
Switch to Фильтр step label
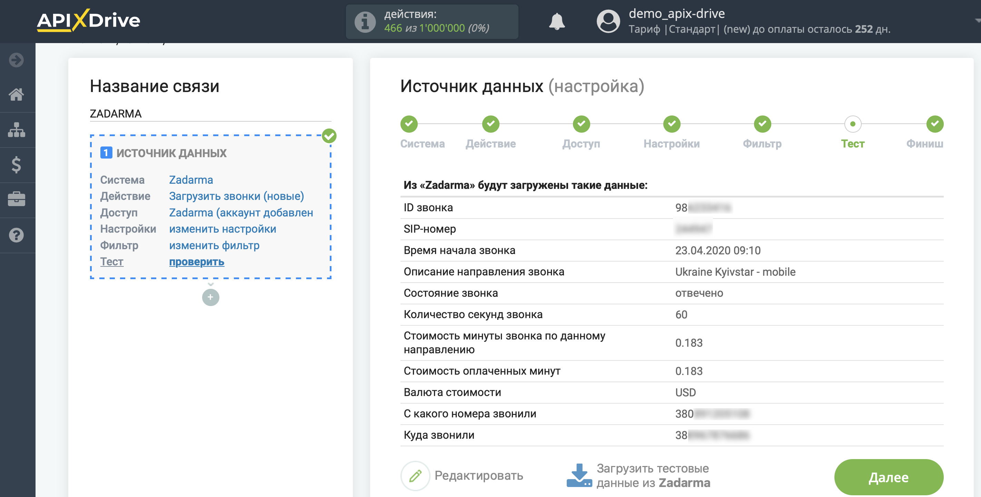pyautogui.click(x=762, y=144)
